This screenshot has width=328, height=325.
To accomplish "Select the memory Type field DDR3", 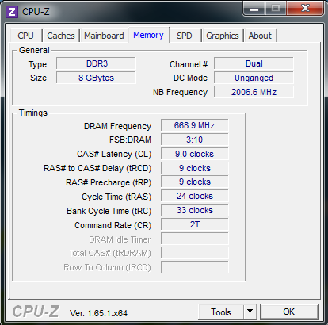I will [96, 63].
